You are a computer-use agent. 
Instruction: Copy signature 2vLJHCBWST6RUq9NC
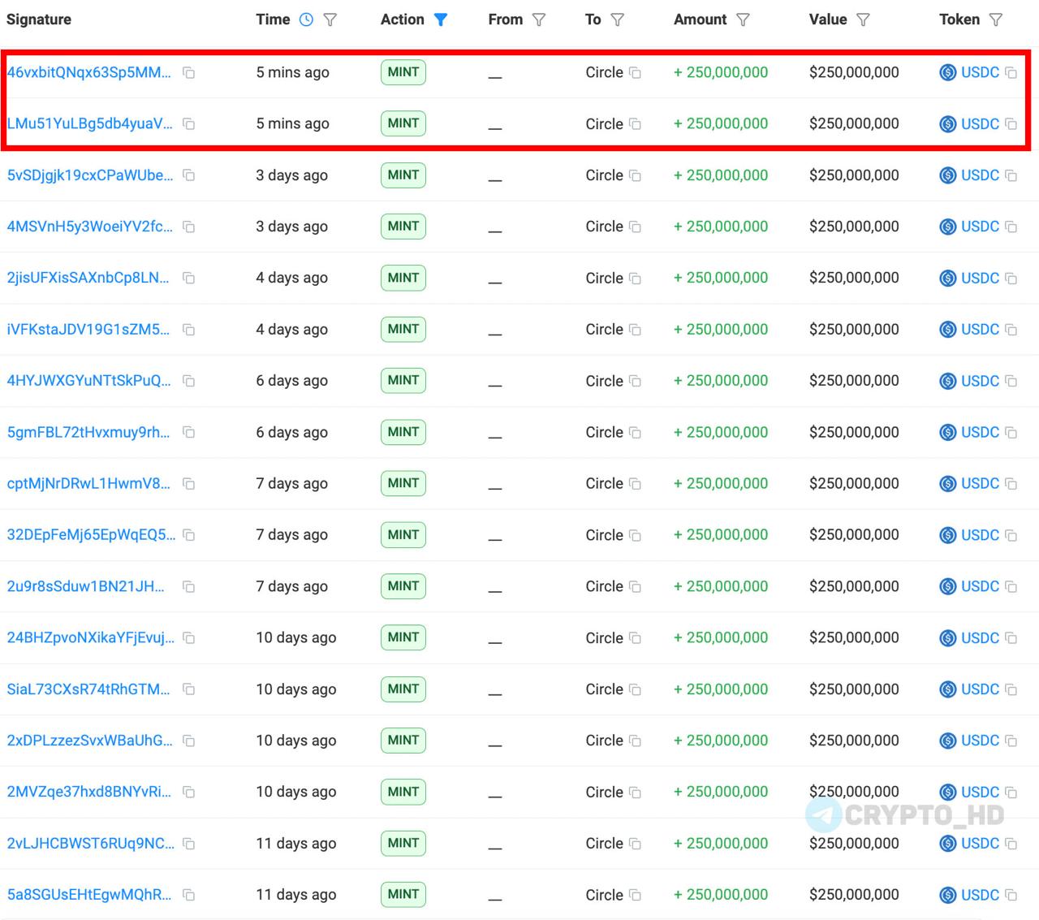pos(188,843)
